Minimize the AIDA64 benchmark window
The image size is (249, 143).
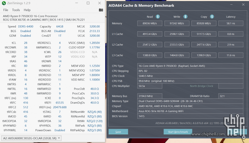click(x=231, y=5)
